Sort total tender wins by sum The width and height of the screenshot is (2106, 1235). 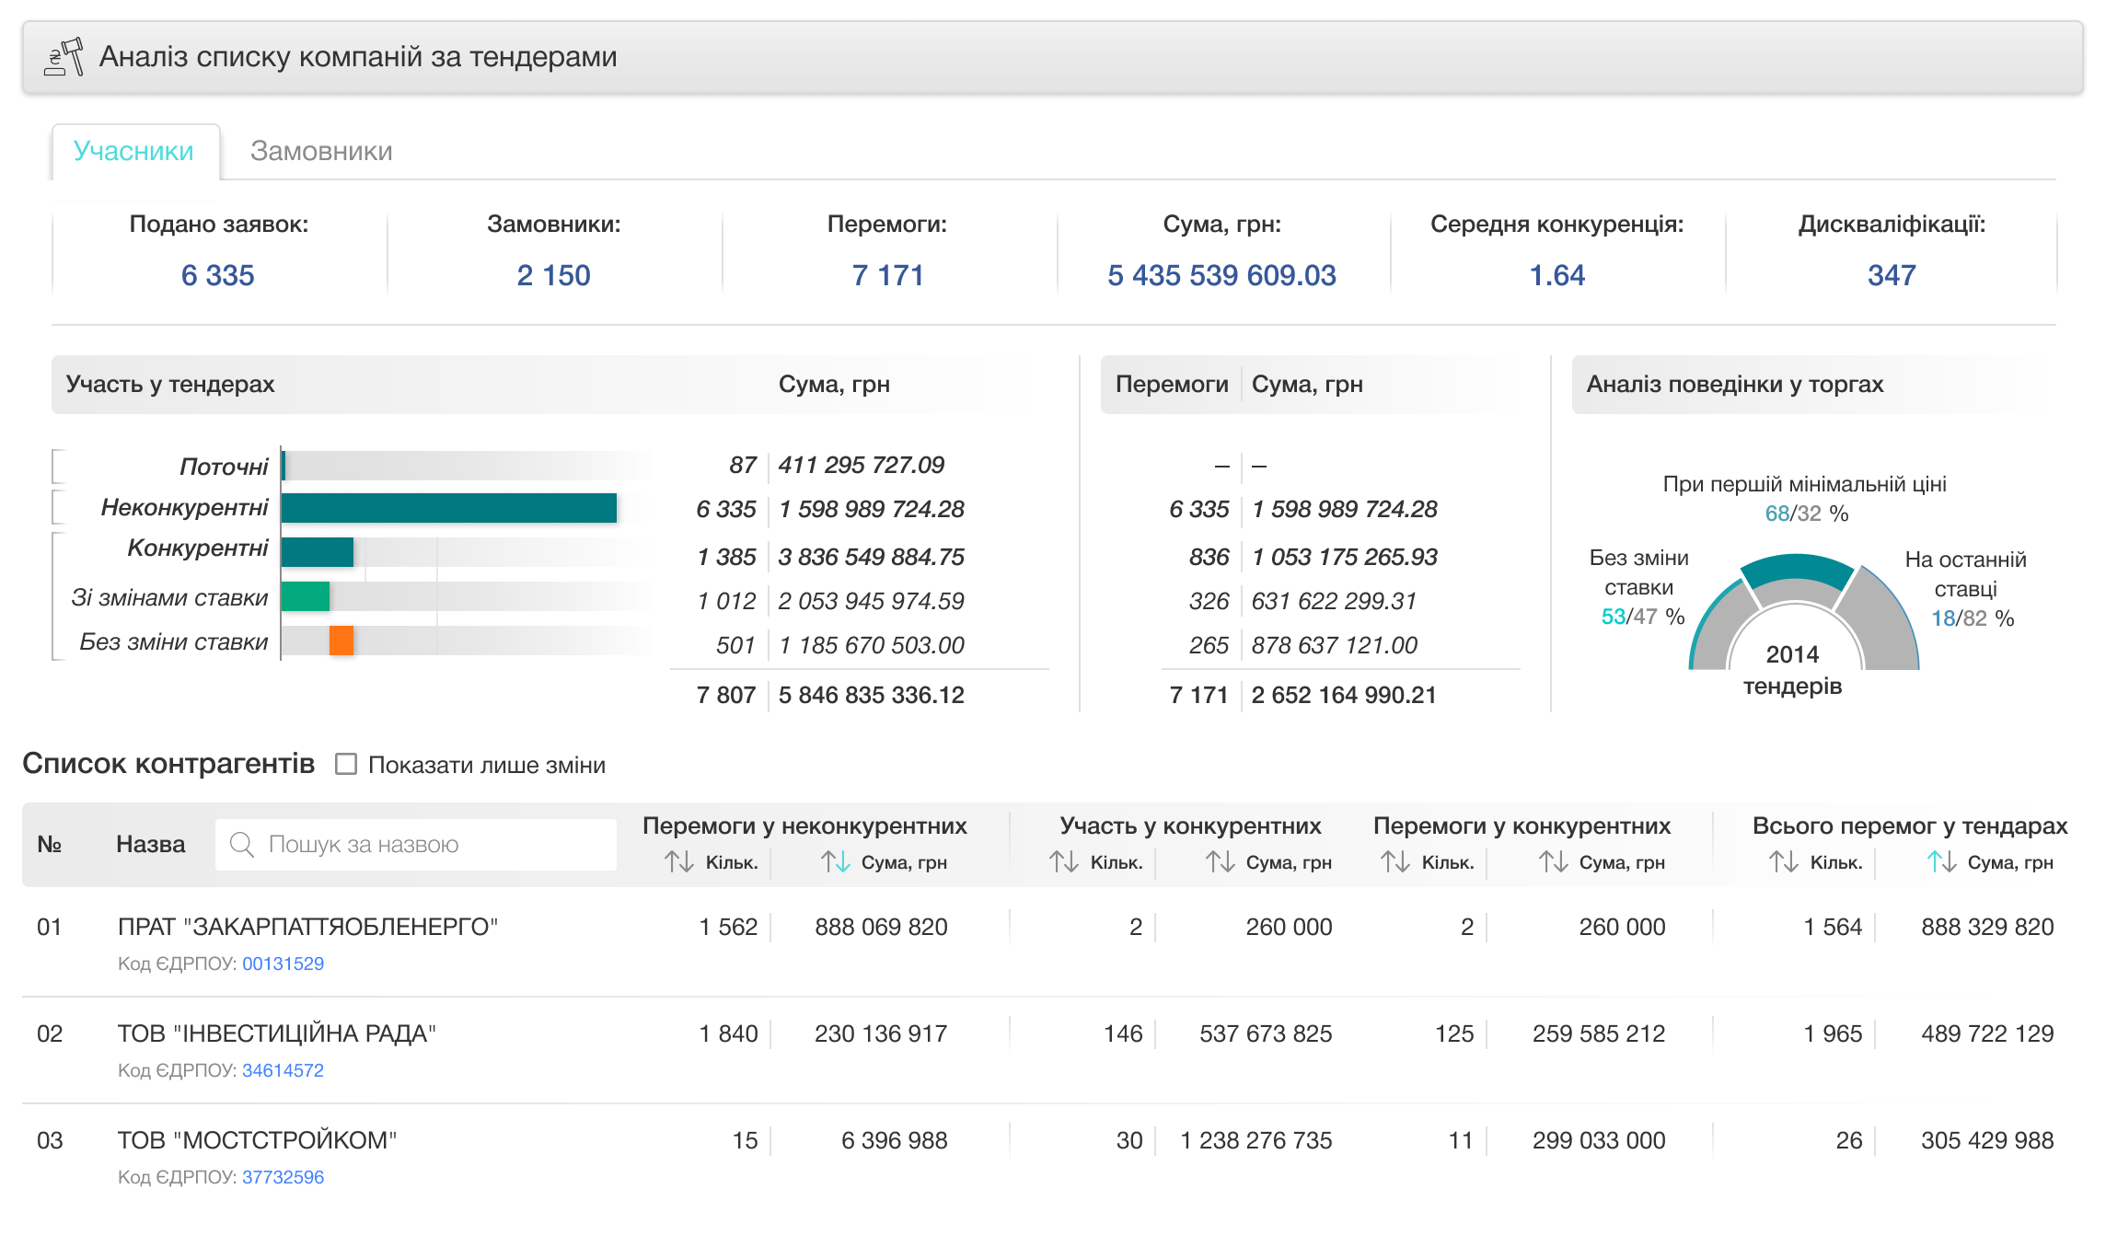pos(1941,862)
